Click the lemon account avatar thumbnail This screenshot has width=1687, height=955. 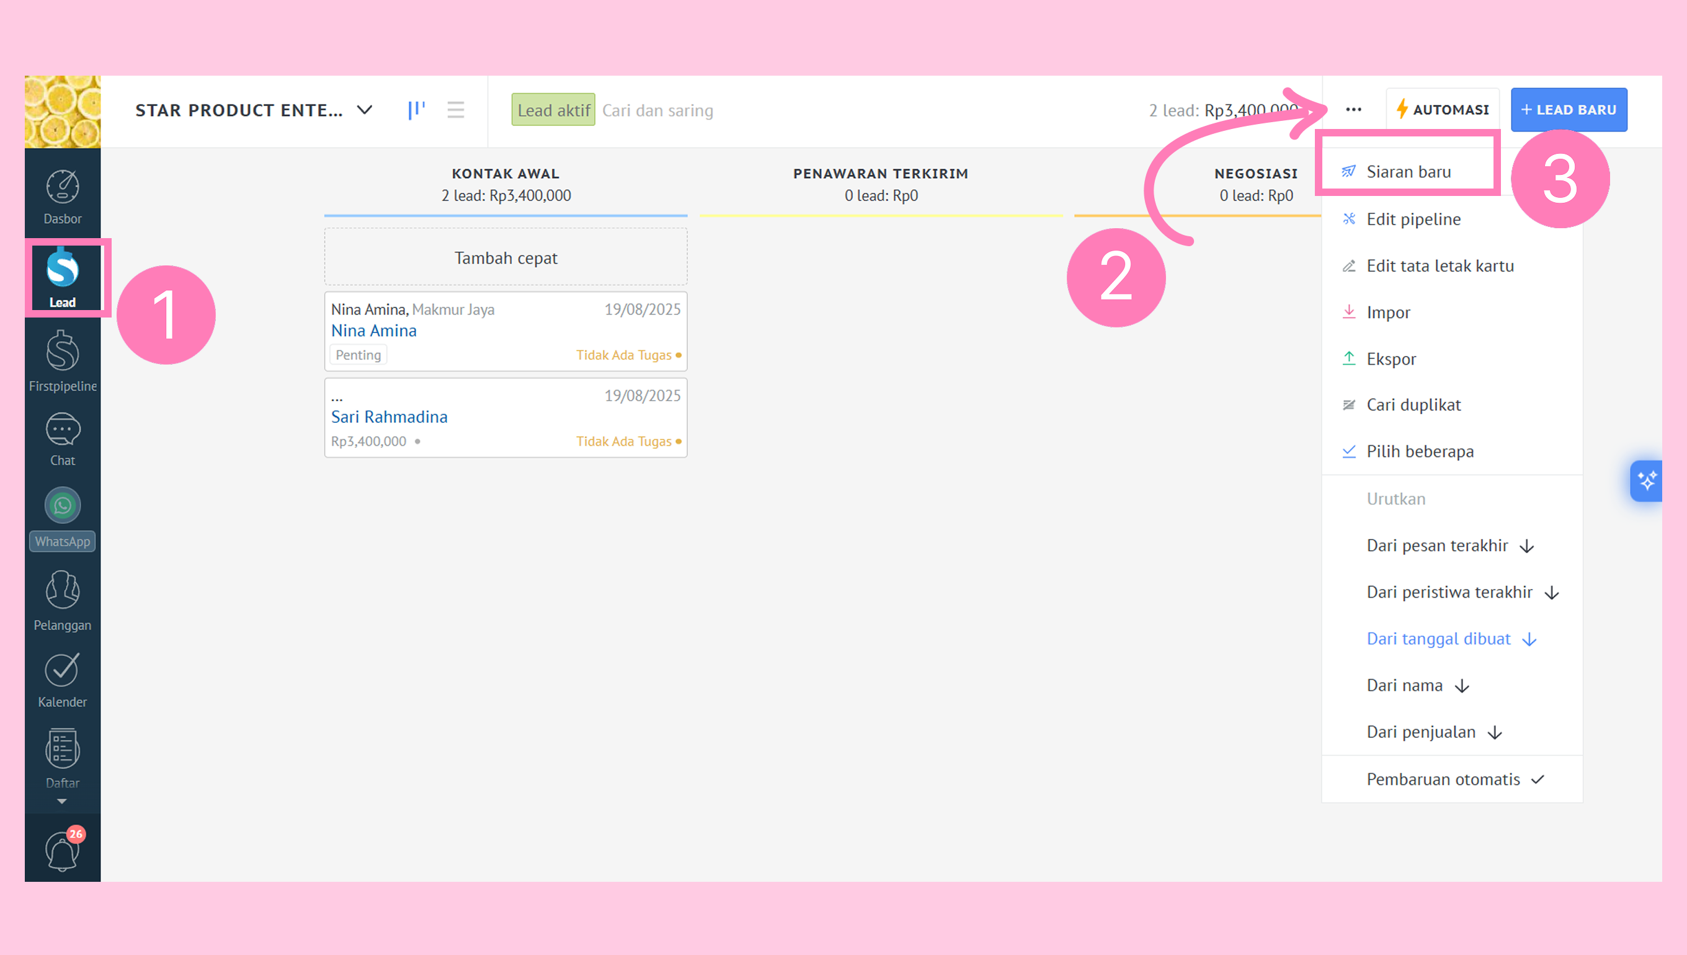coord(62,112)
